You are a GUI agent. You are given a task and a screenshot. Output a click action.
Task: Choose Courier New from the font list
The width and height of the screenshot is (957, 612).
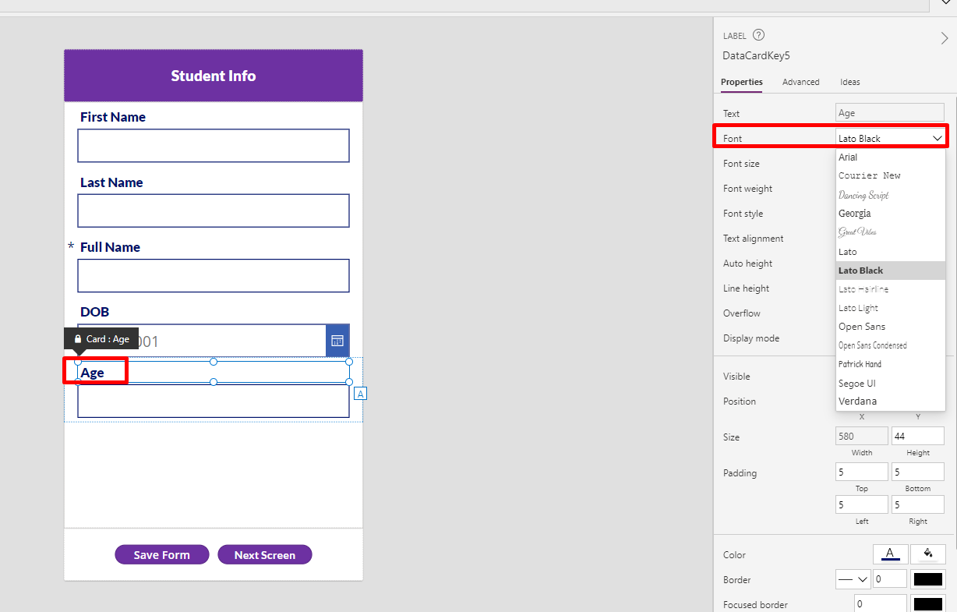[890, 176]
